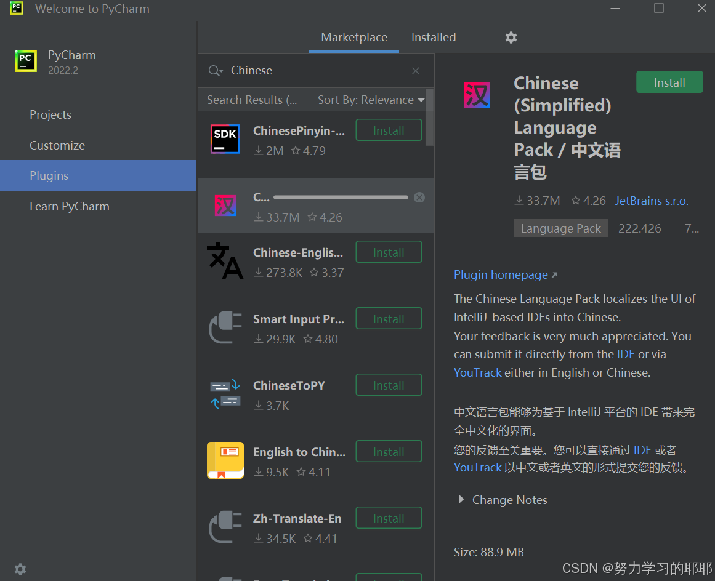The image size is (715, 581).
Task: Click the IDE link in English description
Action: click(x=626, y=354)
